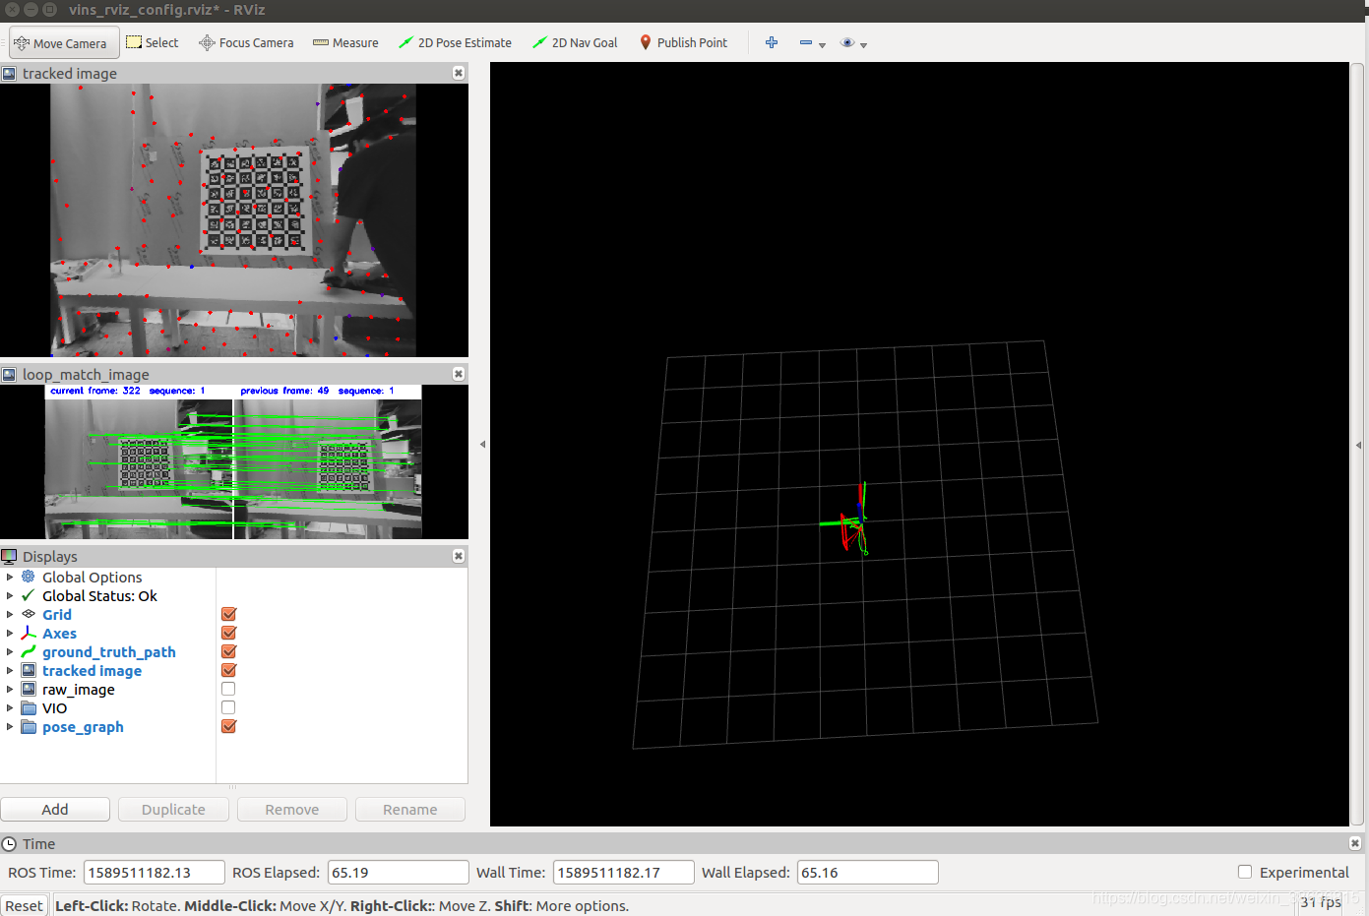Select the Move Camera tool

64,42
